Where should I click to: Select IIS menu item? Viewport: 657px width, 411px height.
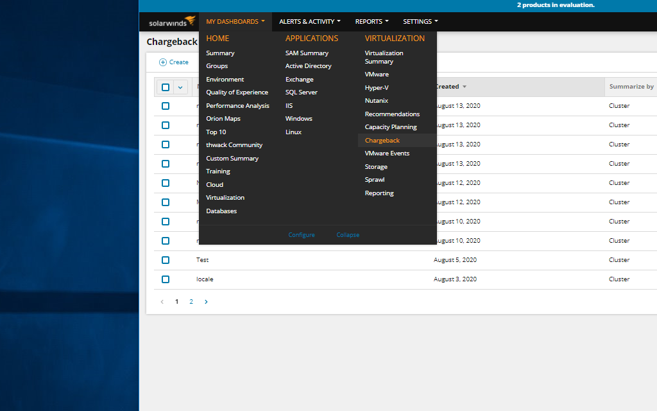tap(289, 106)
